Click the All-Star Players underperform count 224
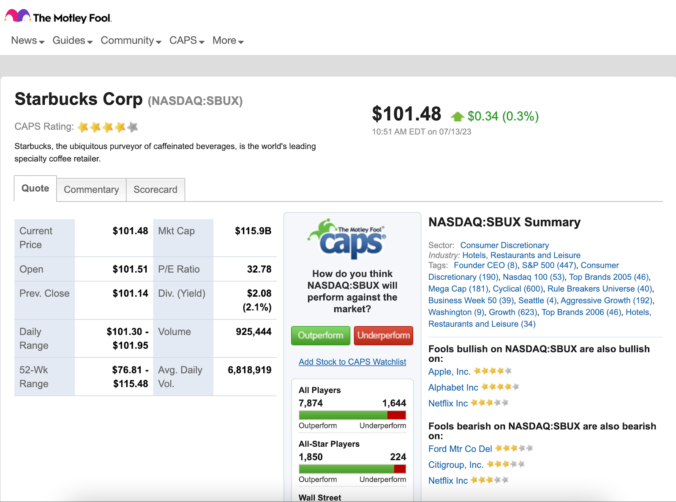The image size is (676, 502). pos(398,457)
